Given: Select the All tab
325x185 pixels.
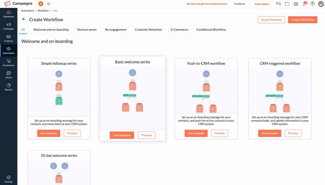Looking at the screenshot, I should coord(23,30).
